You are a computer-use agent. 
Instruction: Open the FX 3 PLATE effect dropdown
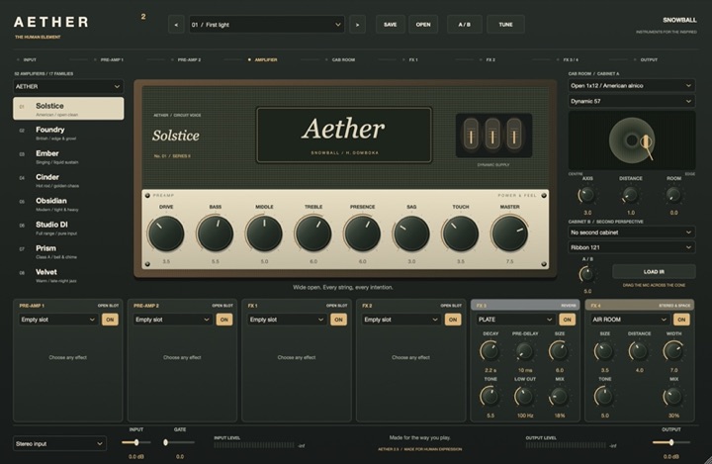pyautogui.click(x=515, y=320)
